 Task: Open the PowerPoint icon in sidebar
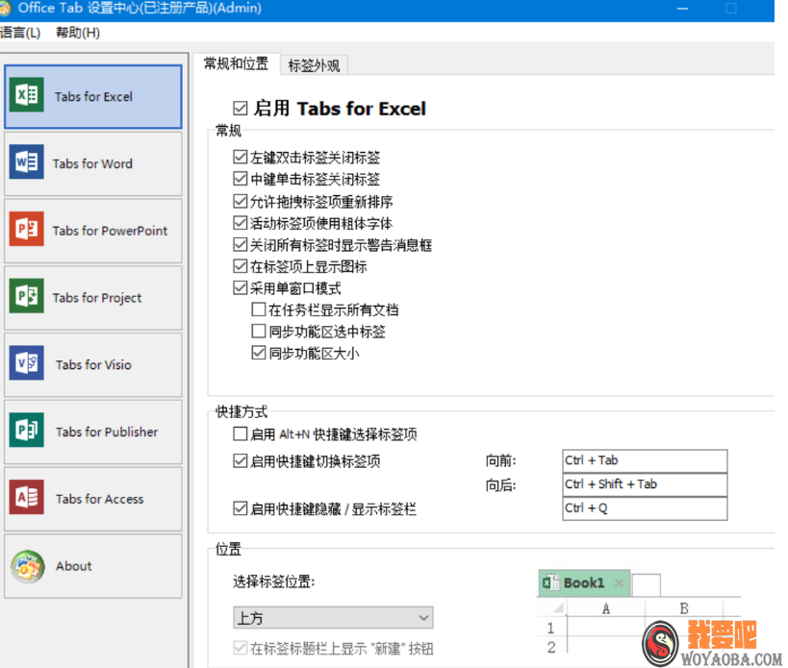pyautogui.click(x=27, y=229)
